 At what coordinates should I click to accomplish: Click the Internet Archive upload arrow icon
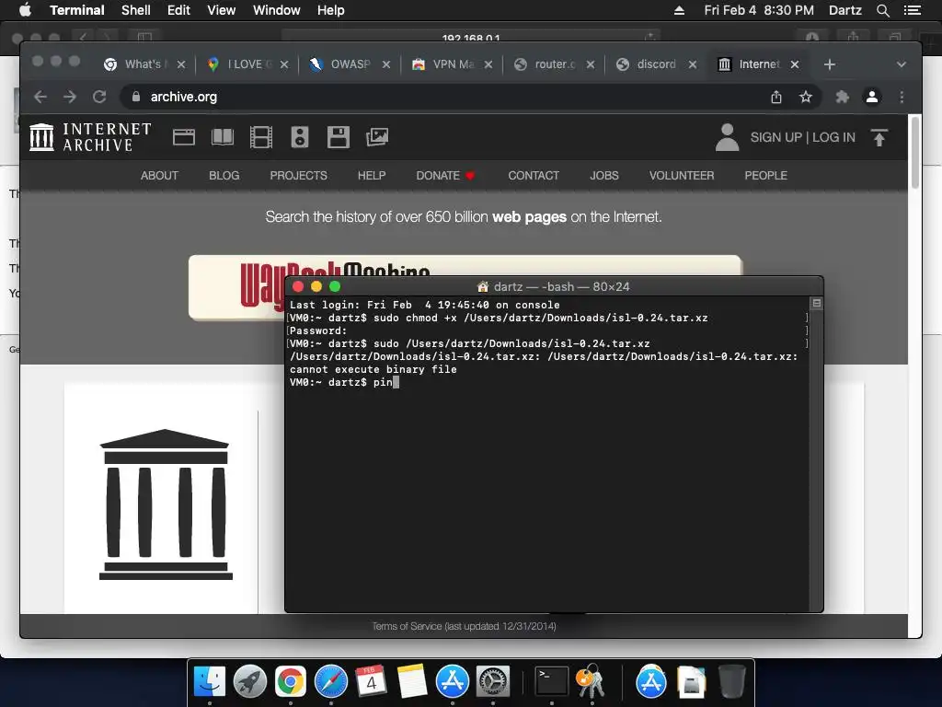pyautogui.click(x=879, y=138)
